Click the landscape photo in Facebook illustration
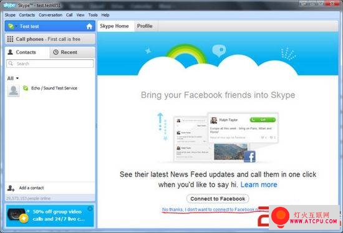The height and width of the screenshot is (233, 343). (x=231, y=151)
